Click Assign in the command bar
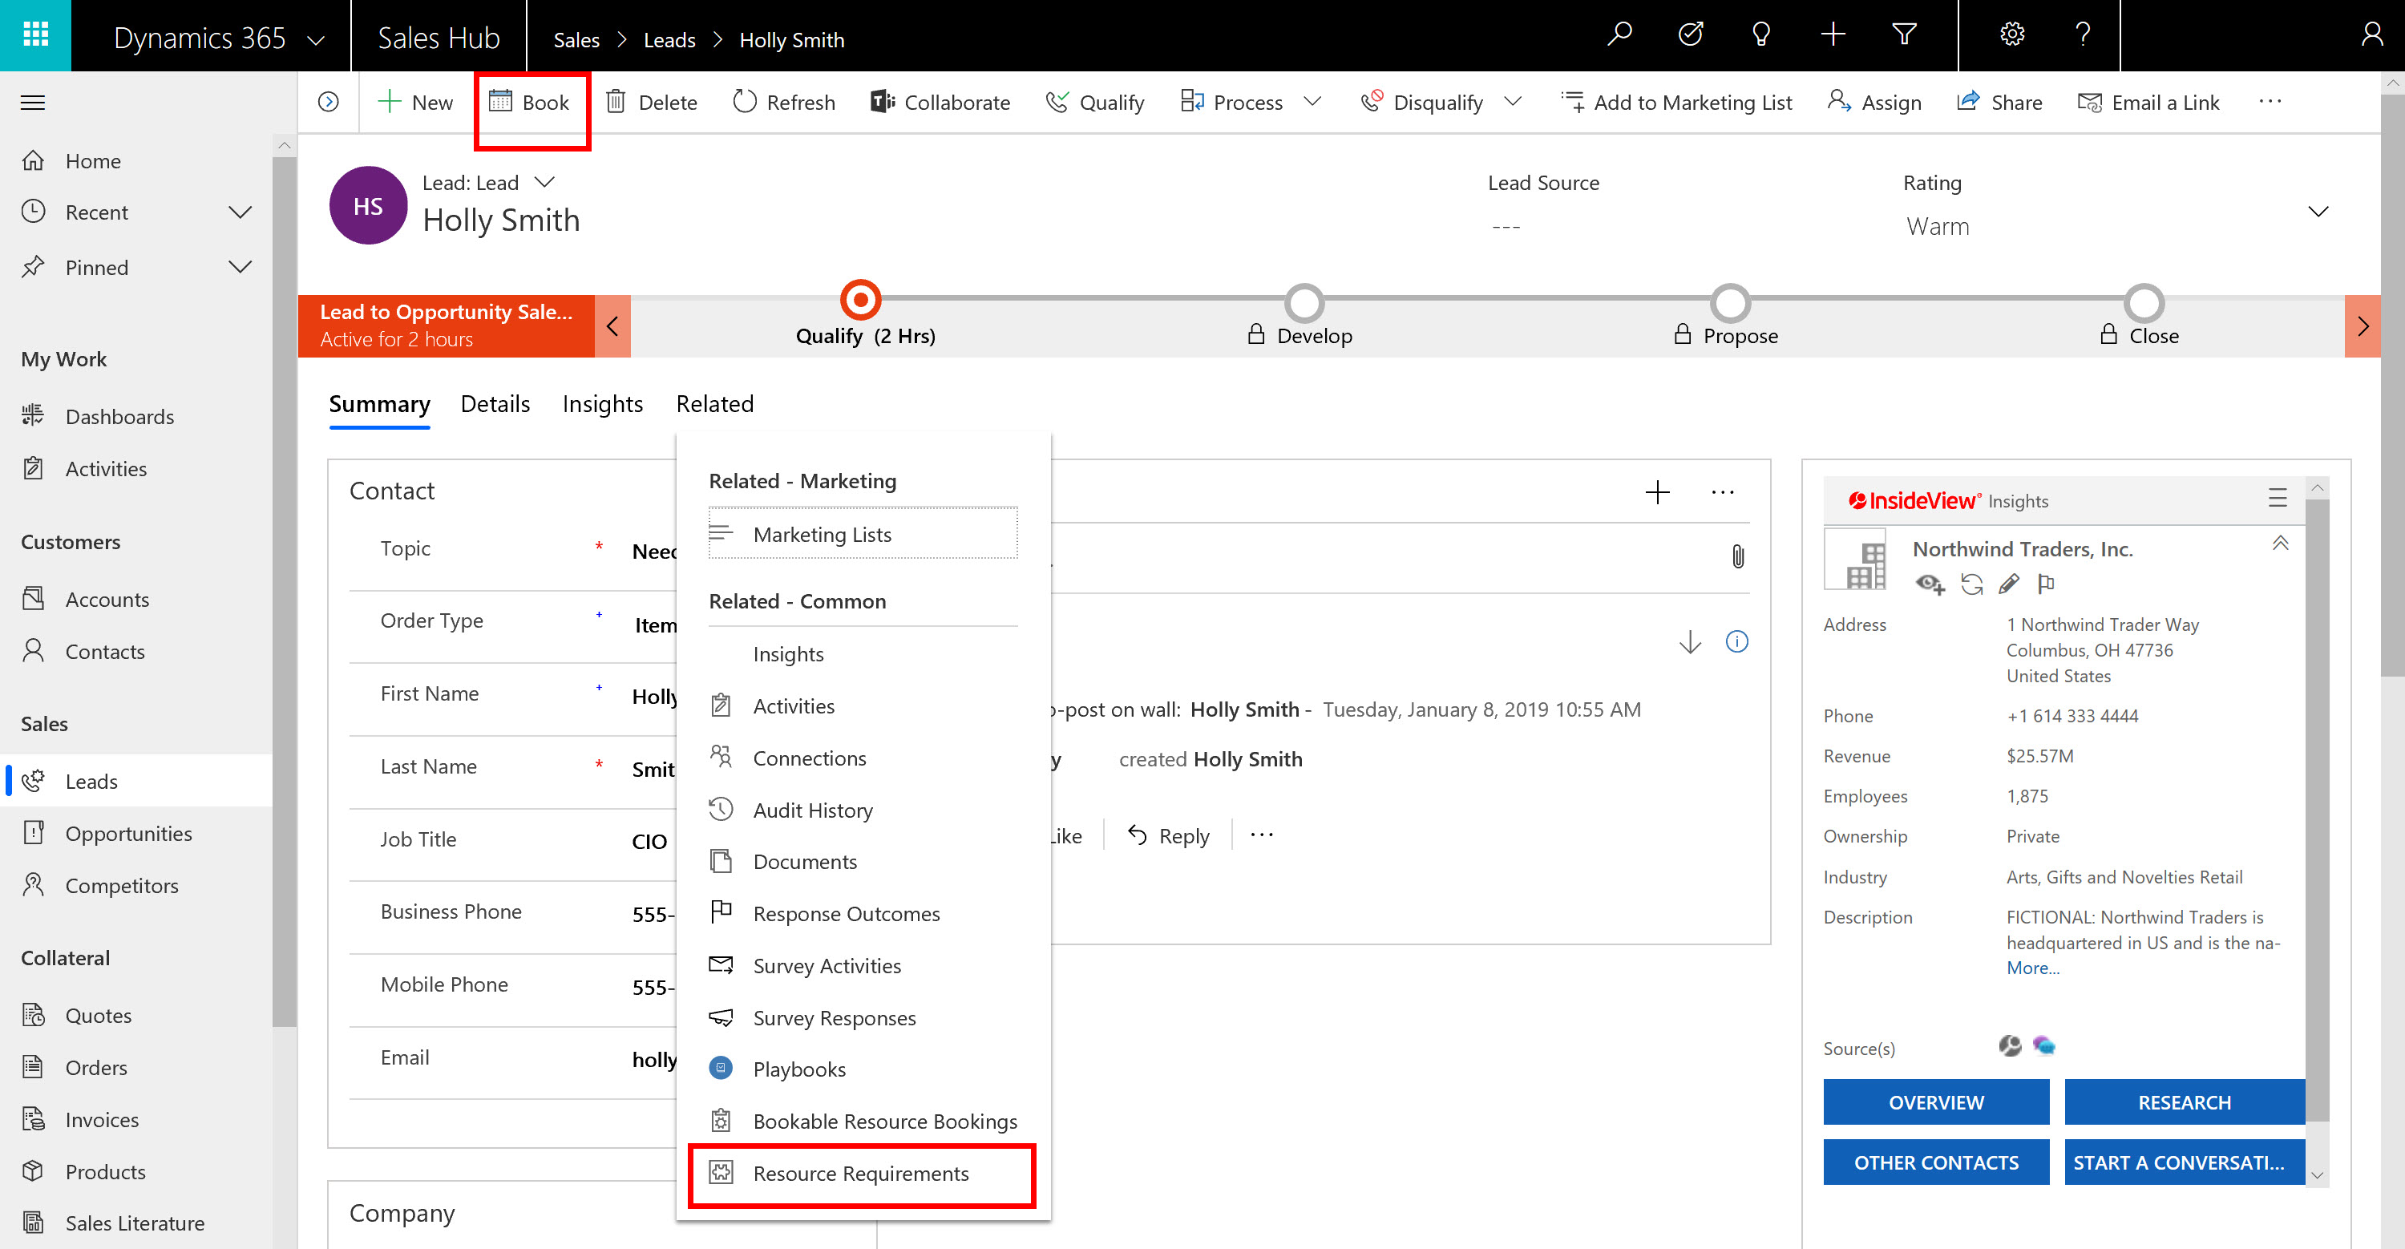This screenshot has width=2405, height=1249. click(1873, 103)
